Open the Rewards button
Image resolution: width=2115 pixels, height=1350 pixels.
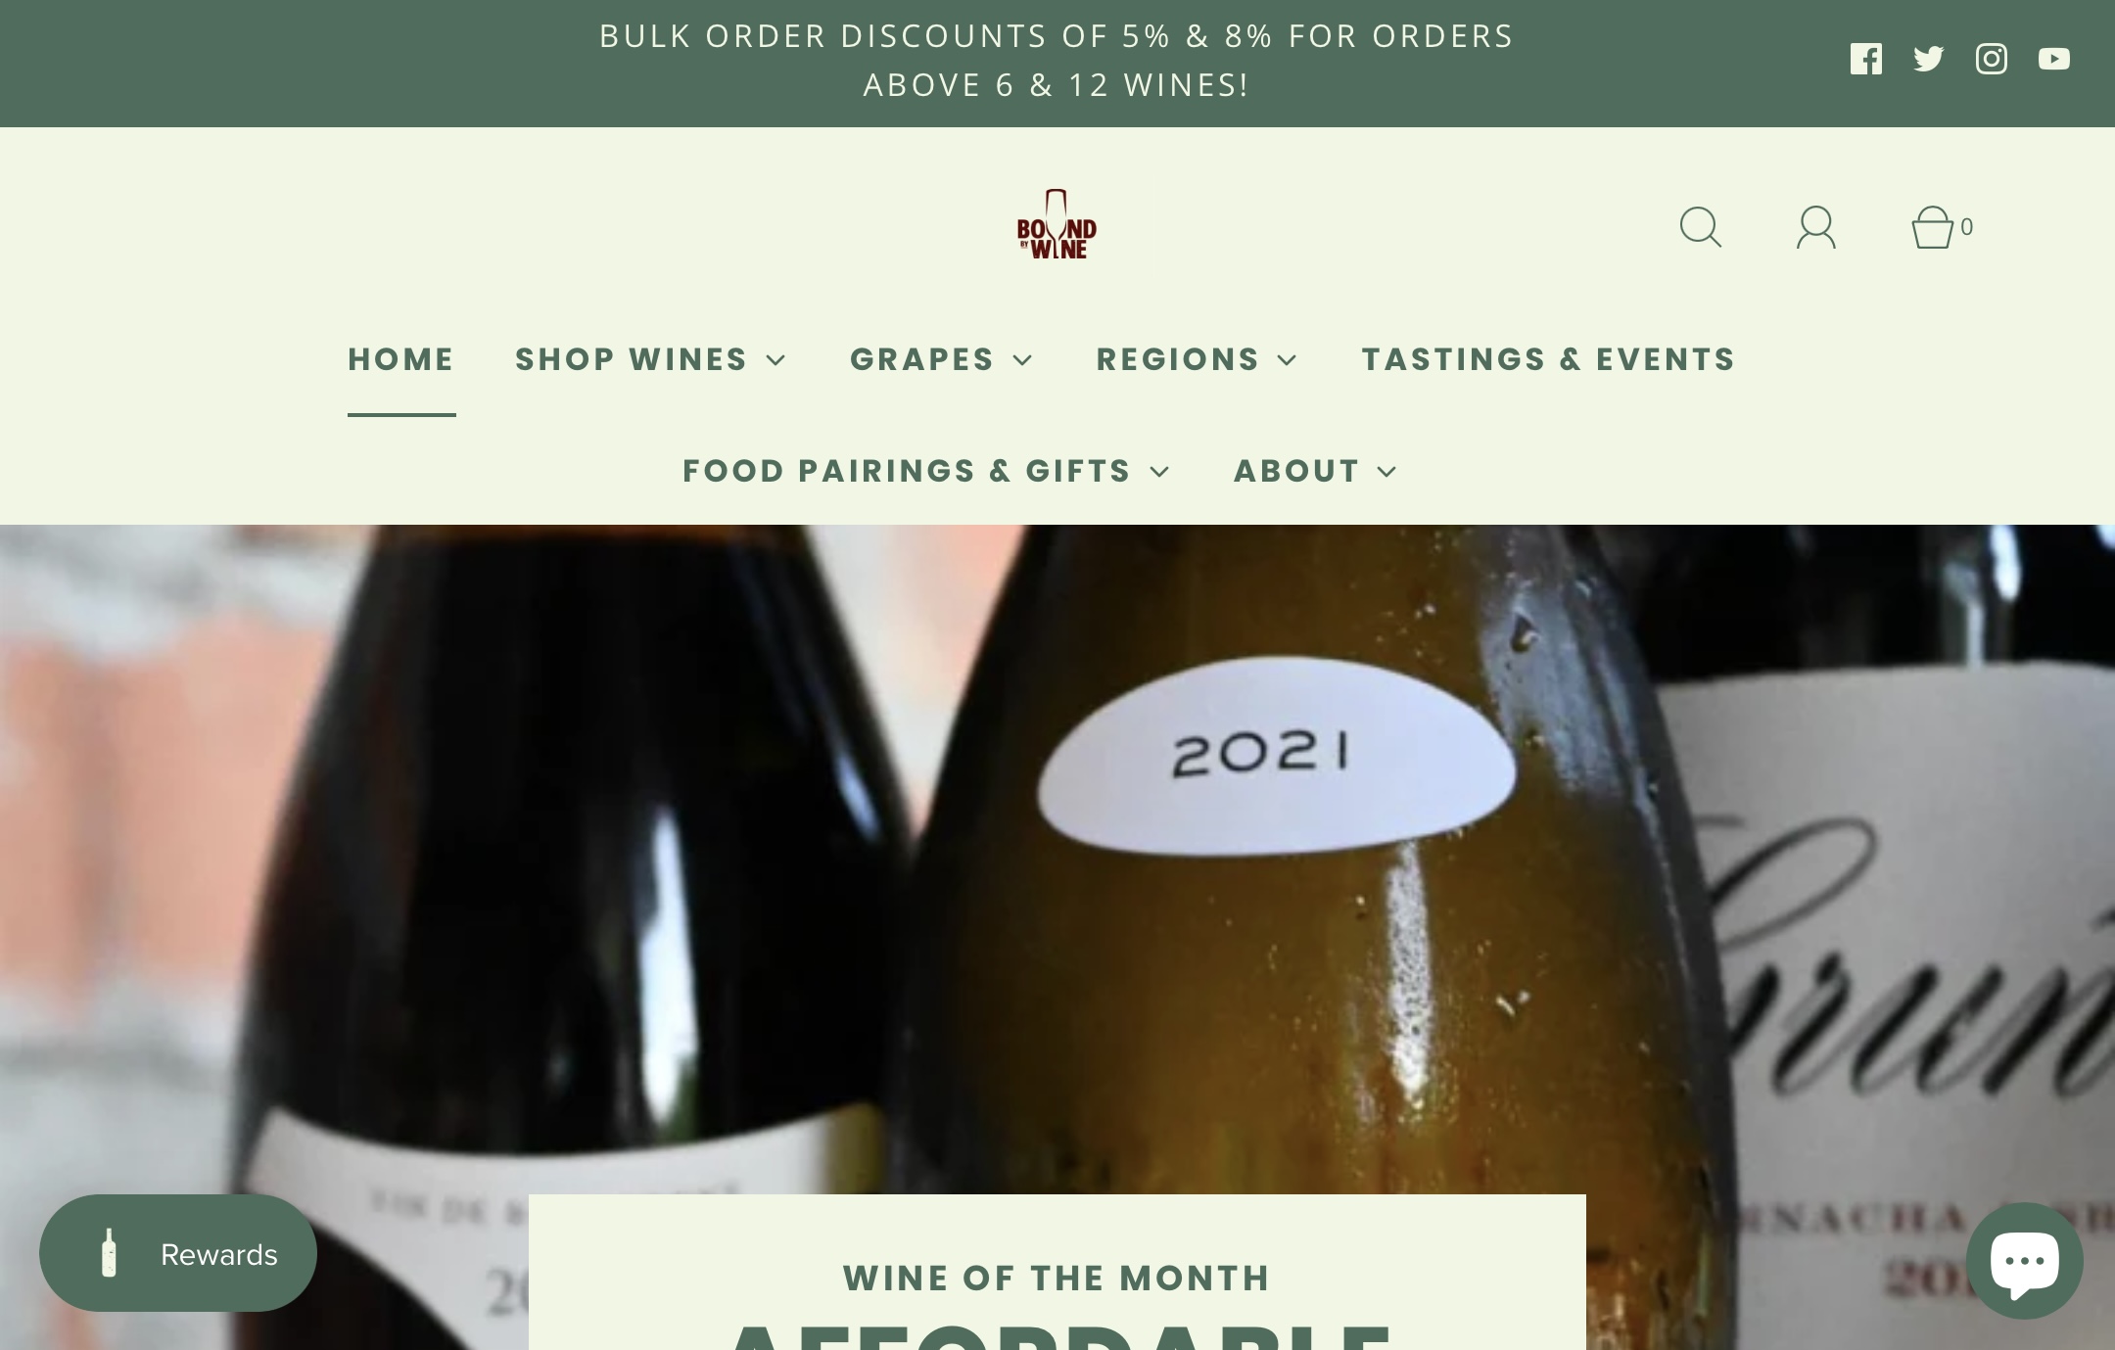(x=178, y=1253)
